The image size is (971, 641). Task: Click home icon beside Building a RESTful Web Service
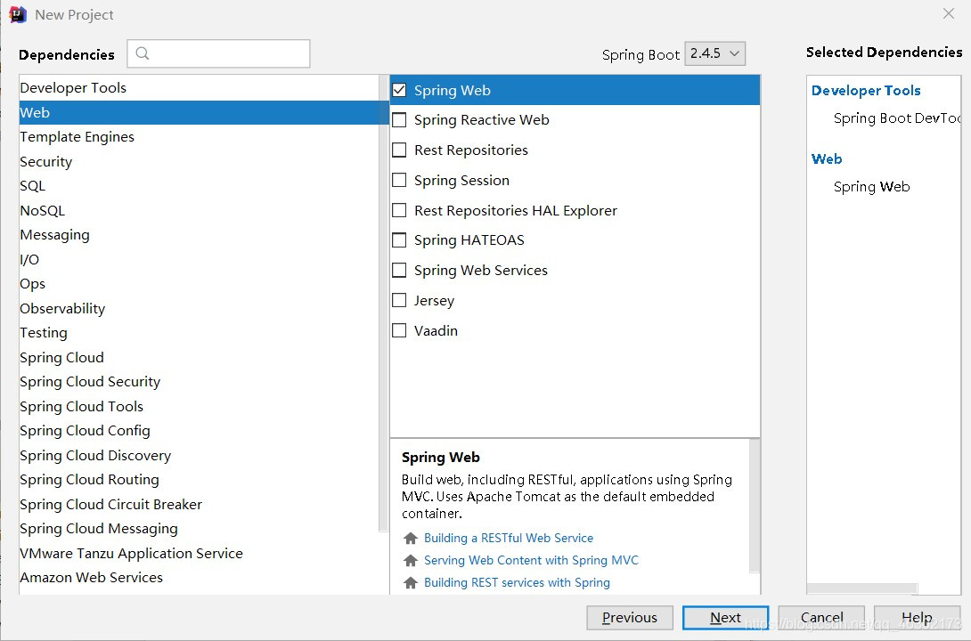411,539
